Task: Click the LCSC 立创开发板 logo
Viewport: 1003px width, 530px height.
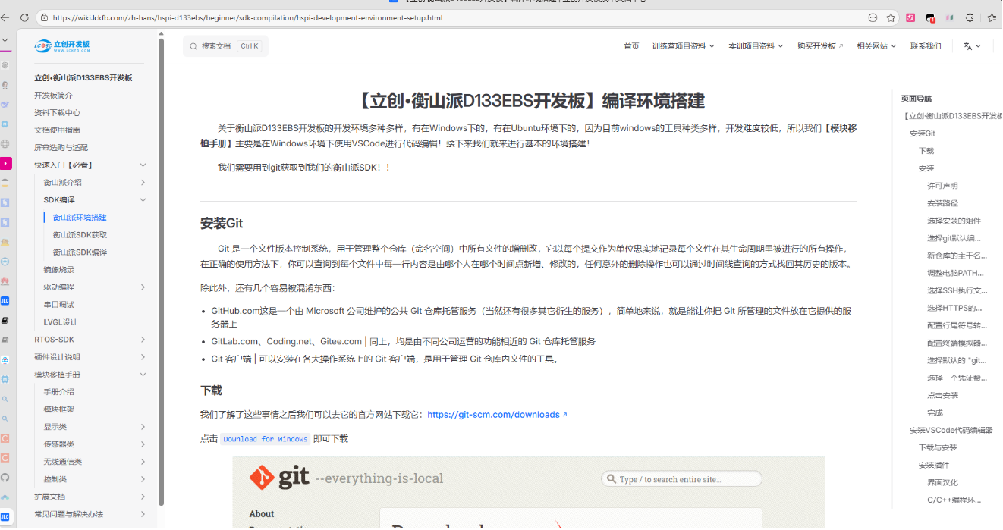Action: pos(62,45)
